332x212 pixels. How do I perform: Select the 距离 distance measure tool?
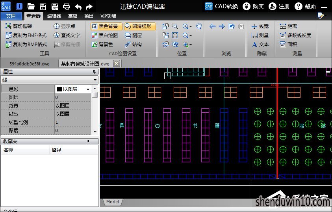288,26
